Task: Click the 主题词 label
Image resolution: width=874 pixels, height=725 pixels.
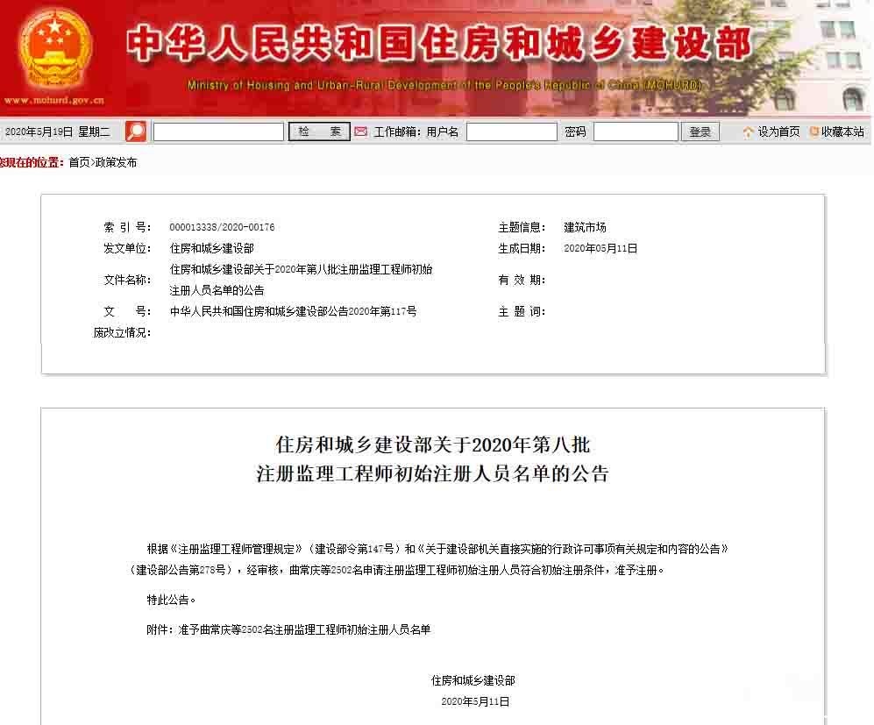Action: click(x=522, y=311)
